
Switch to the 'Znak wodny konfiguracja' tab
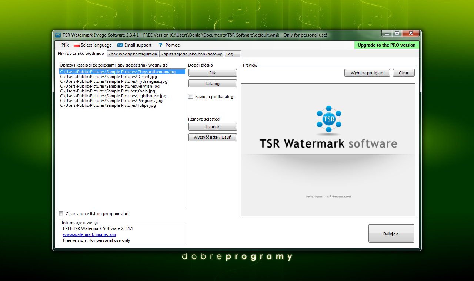[132, 54]
